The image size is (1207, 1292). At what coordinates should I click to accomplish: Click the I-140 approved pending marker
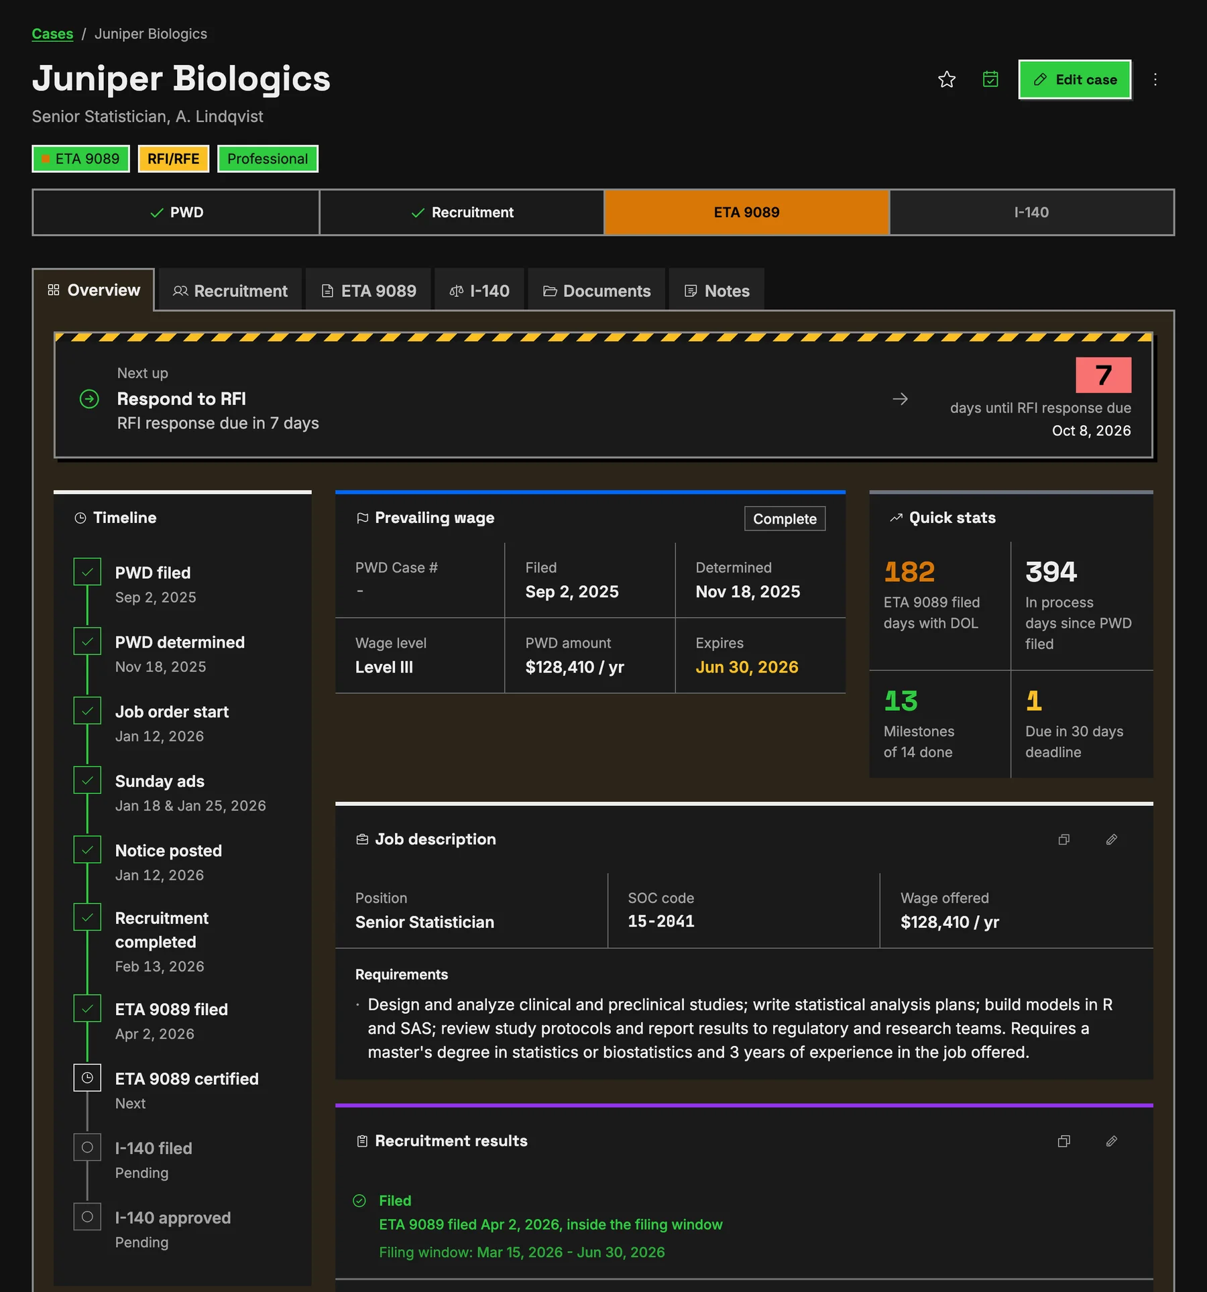pyautogui.click(x=87, y=1218)
